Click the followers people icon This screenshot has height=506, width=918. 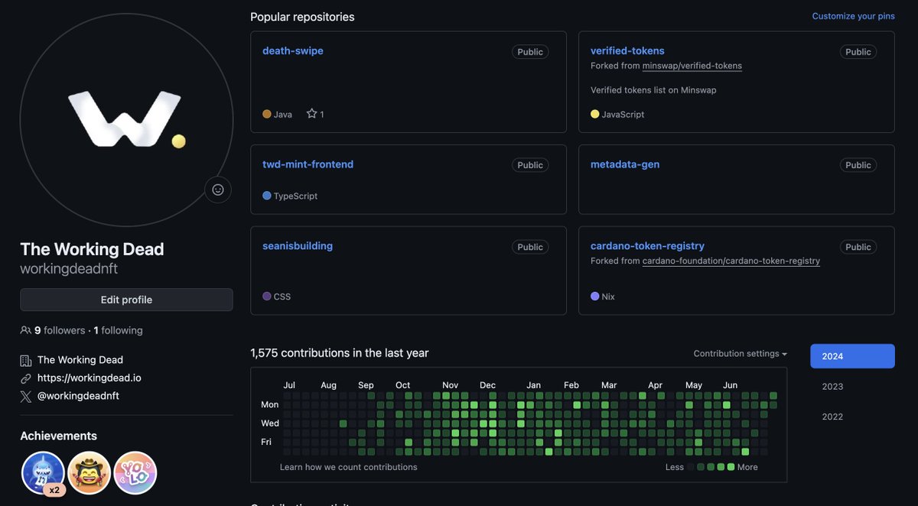click(25, 329)
